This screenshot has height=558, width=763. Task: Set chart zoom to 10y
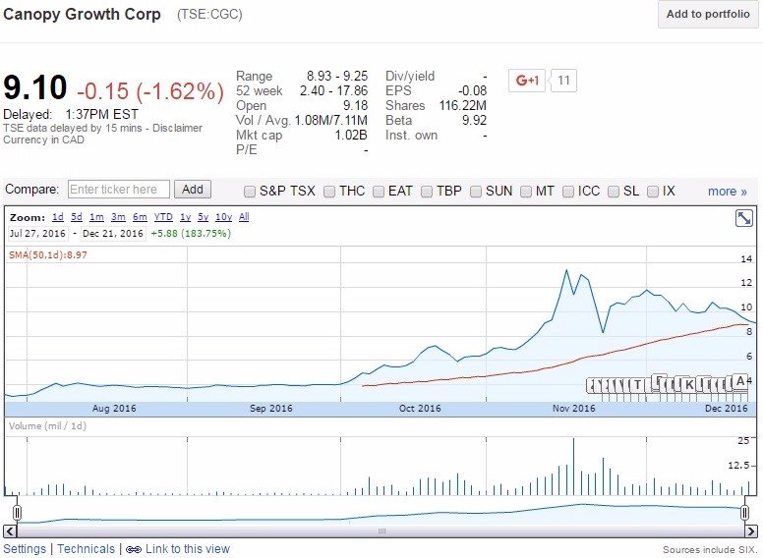(x=224, y=217)
